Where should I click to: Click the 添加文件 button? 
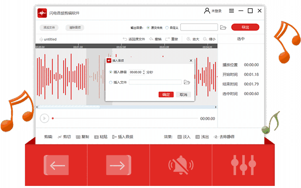pyautogui.click(x=49, y=28)
